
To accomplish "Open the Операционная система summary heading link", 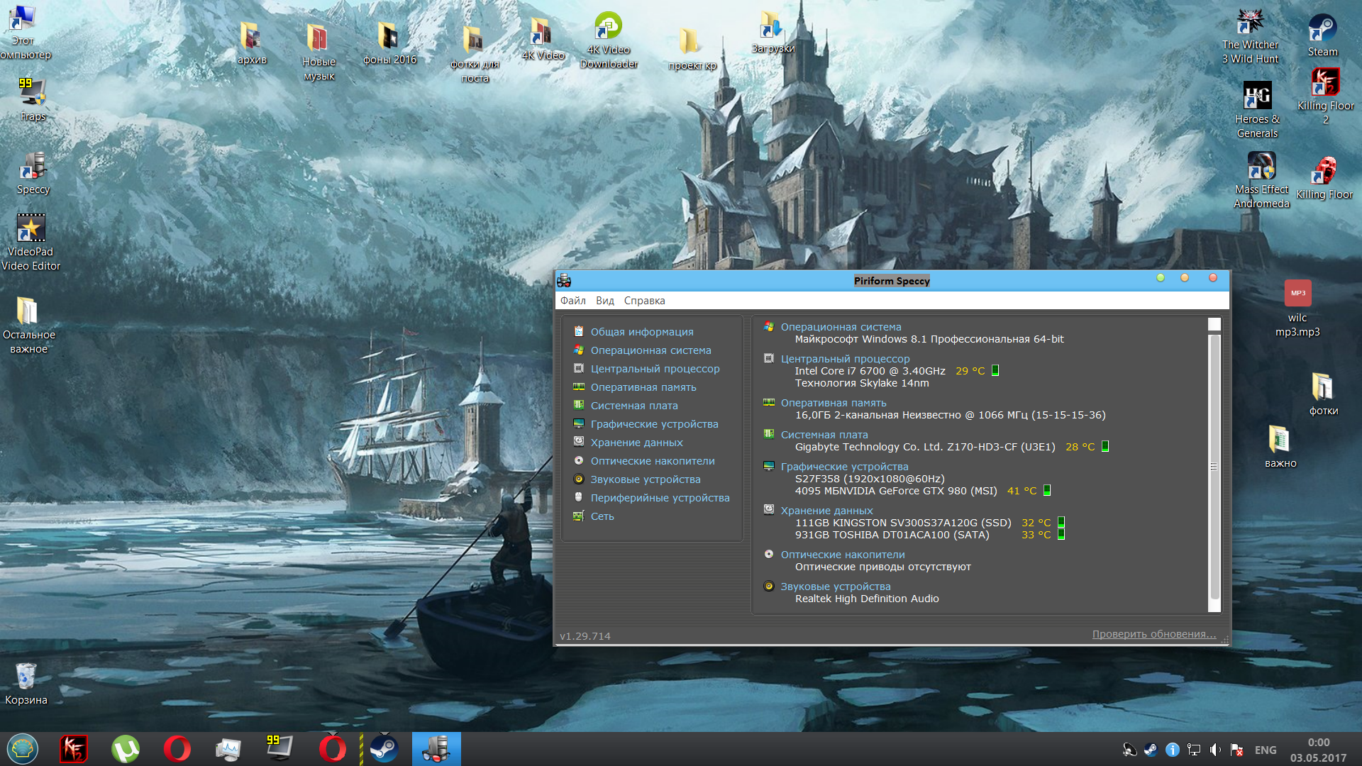I will 841,327.
